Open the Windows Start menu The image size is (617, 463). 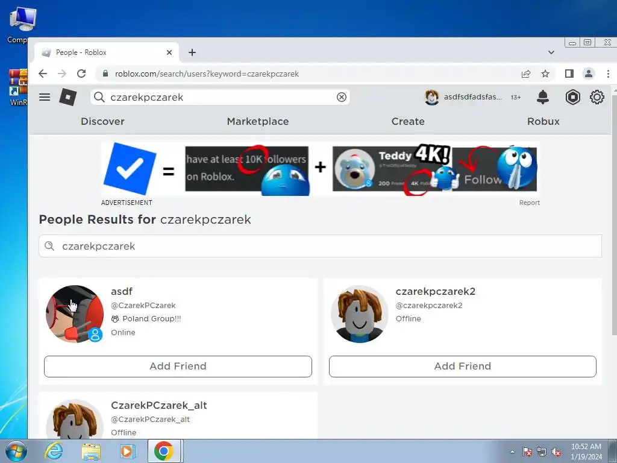(x=16, y=451)
